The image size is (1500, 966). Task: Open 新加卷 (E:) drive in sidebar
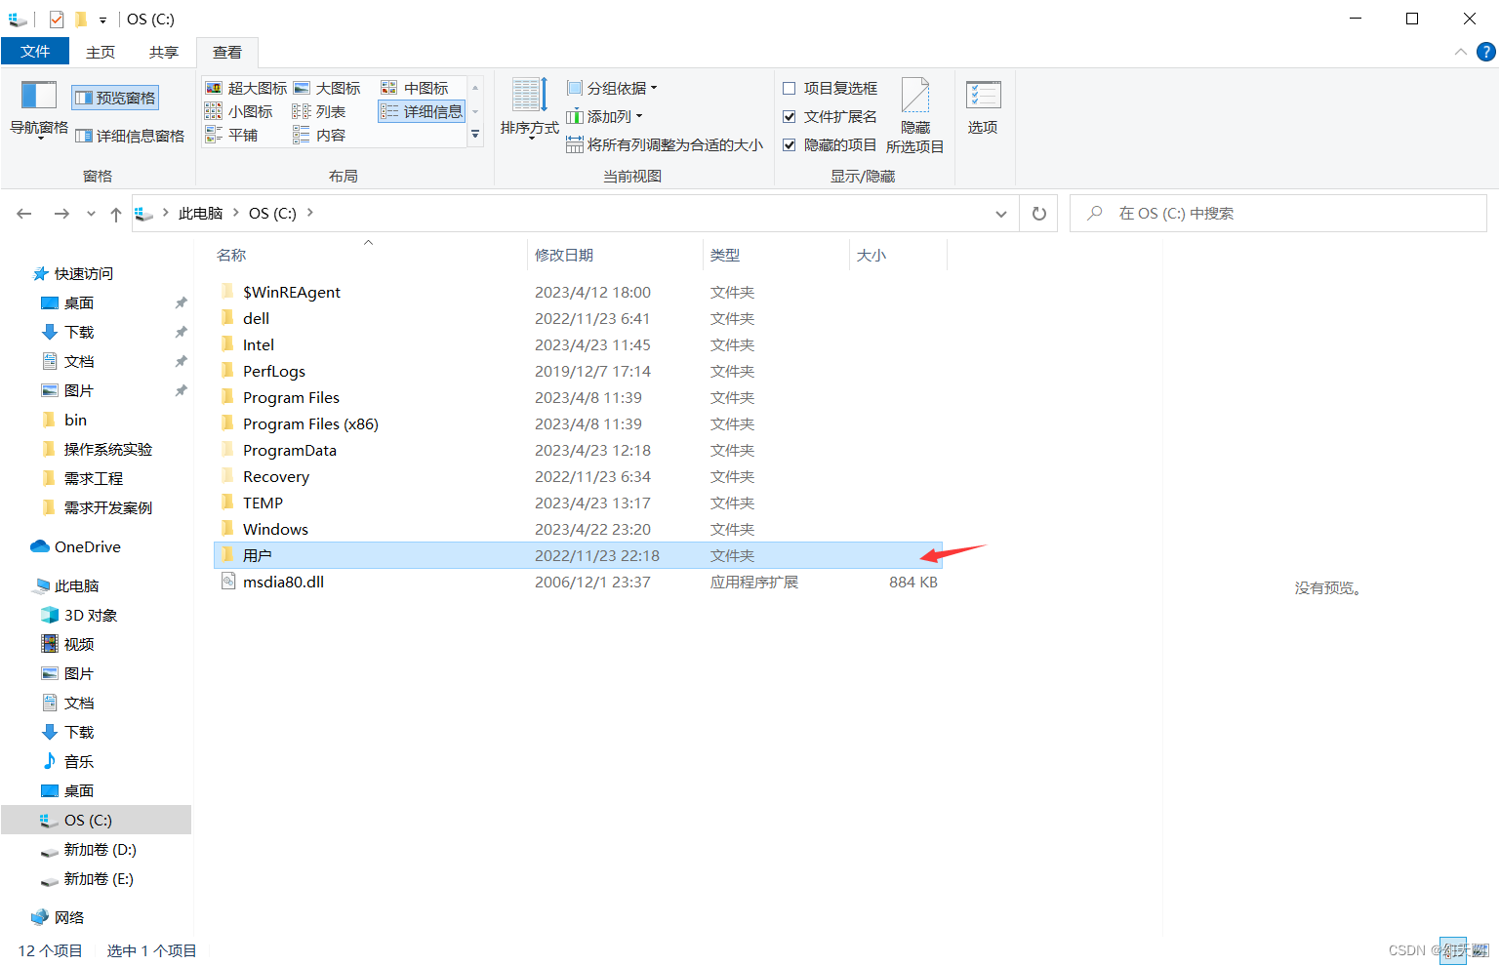99,878
